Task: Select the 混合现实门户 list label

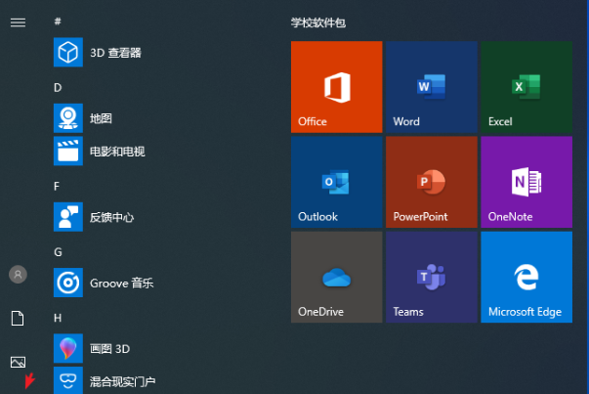Action: coord(122,381)
